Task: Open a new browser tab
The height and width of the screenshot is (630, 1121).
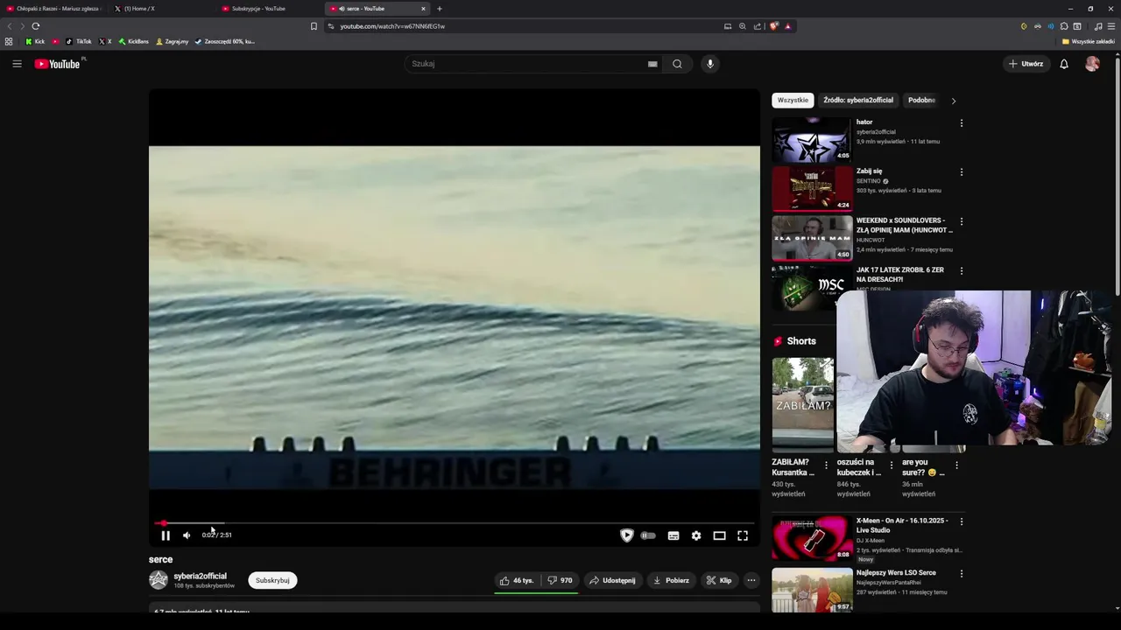Action: click(x=440, y=9)
